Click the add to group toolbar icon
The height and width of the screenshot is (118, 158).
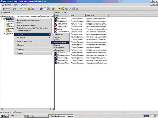77,9
